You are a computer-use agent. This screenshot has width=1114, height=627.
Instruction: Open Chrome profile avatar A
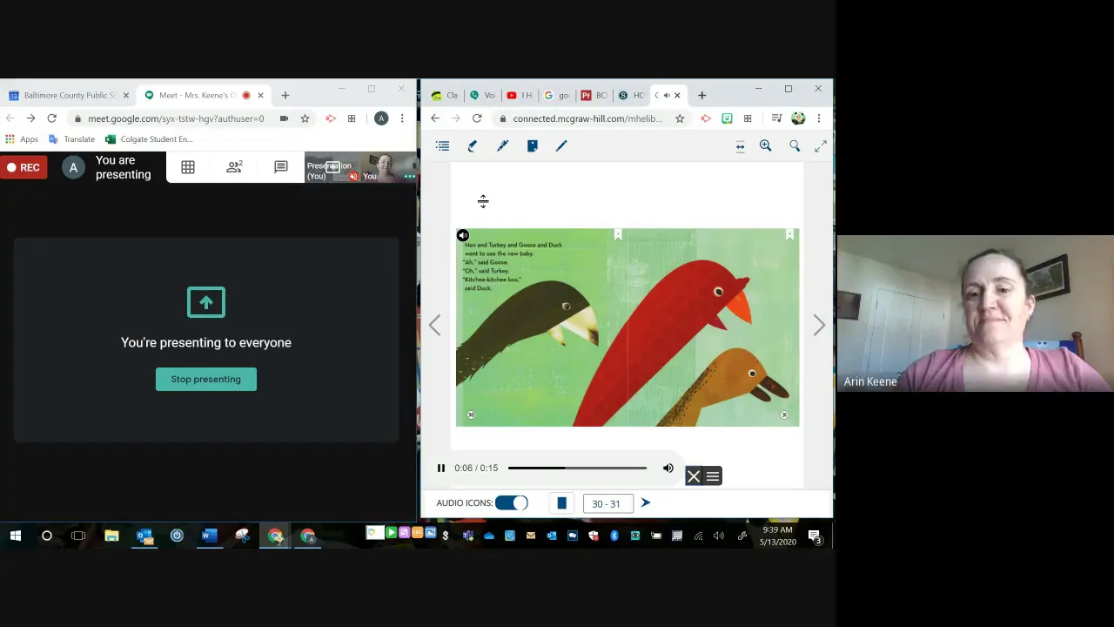tap(381, 118)
